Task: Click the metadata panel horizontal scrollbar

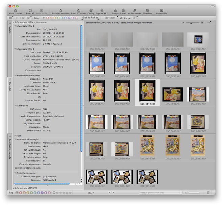Action: pyautogui.click(x=42, y=184)
